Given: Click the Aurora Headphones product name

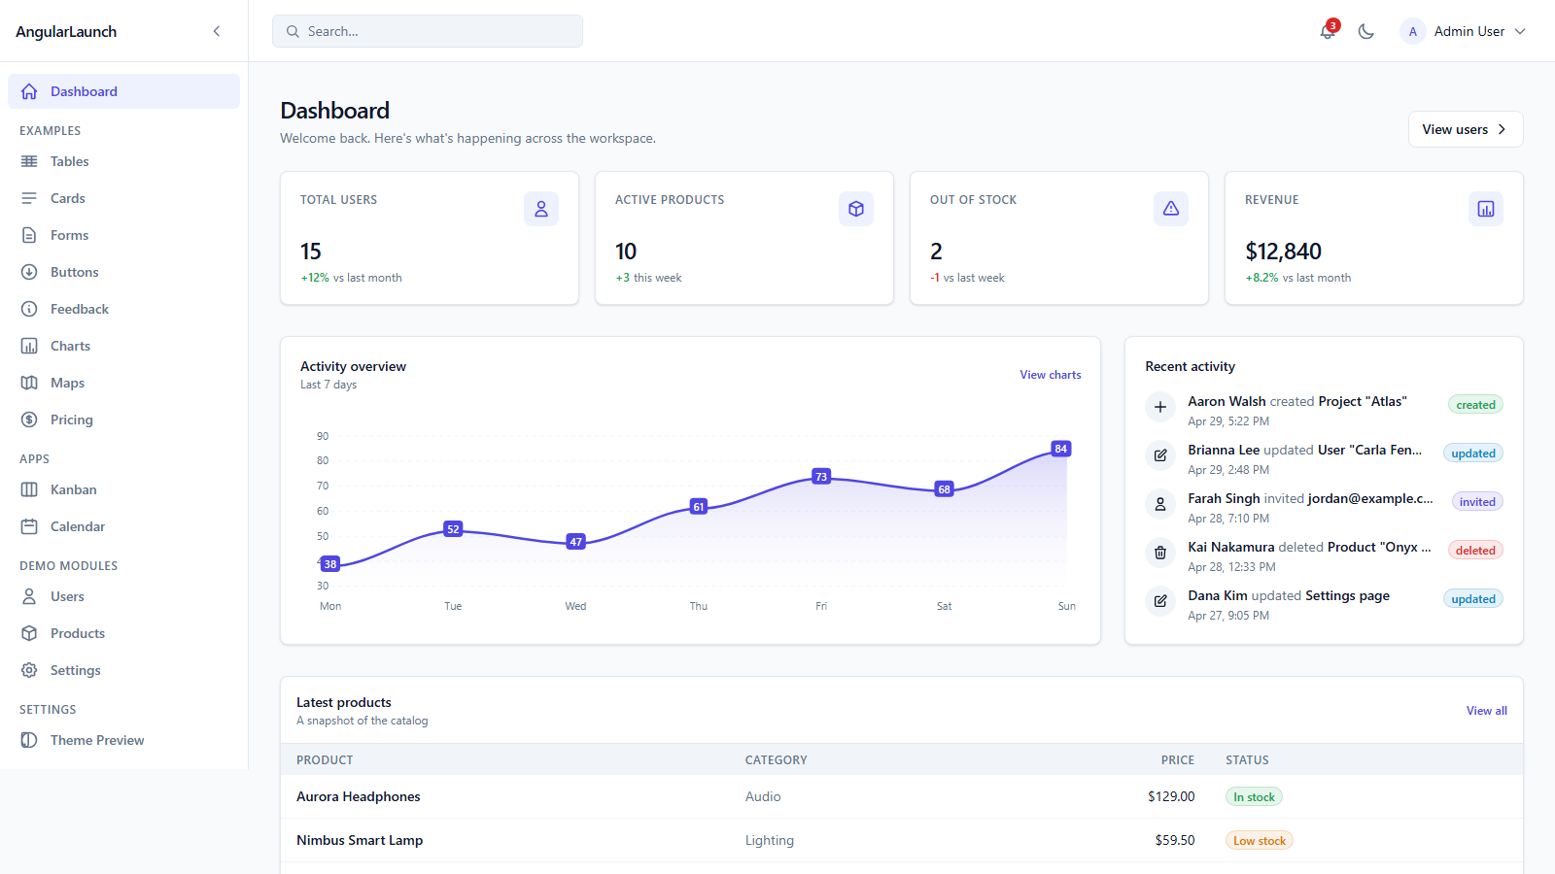Looking at the screenshot, I should pyautogui.click(x=359, y=796).
